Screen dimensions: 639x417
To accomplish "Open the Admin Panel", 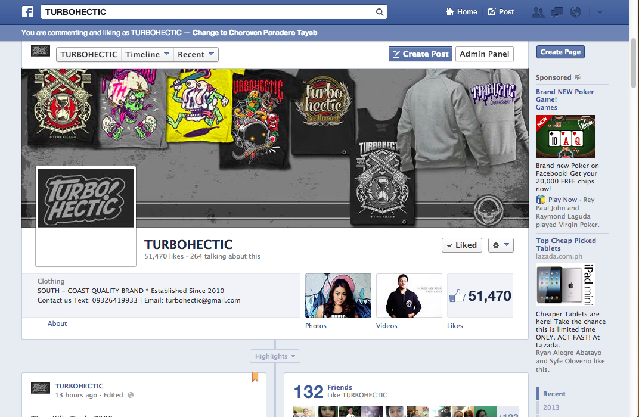I will click(x=484, y=54).
